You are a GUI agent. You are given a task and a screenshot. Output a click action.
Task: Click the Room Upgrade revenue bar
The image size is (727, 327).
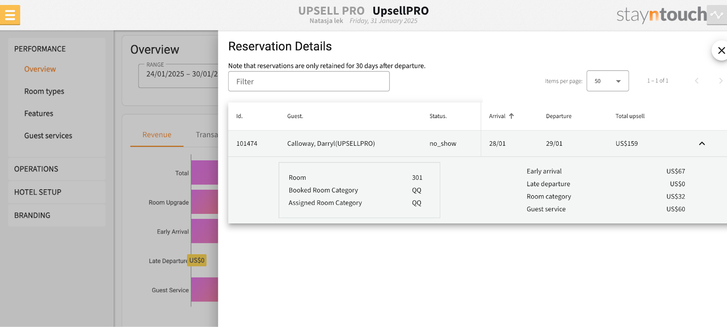pos(204,202)
